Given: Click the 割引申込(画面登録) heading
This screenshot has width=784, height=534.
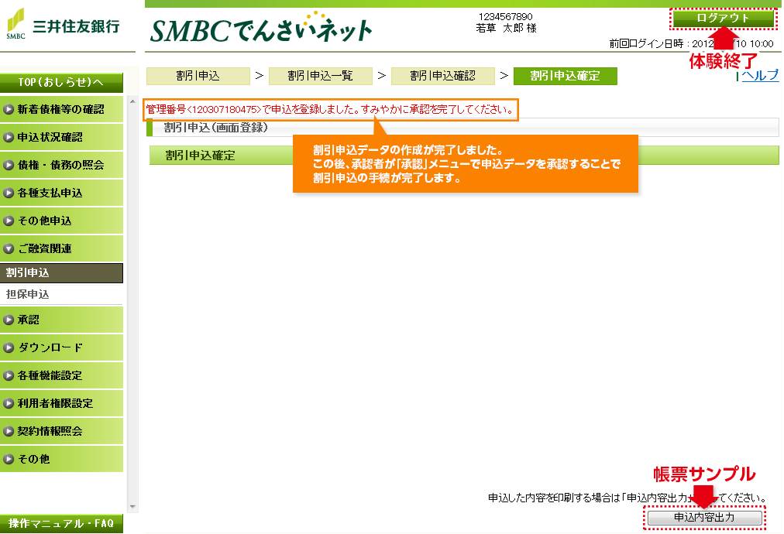Looking at the screenshot, I should pos(216,128).
